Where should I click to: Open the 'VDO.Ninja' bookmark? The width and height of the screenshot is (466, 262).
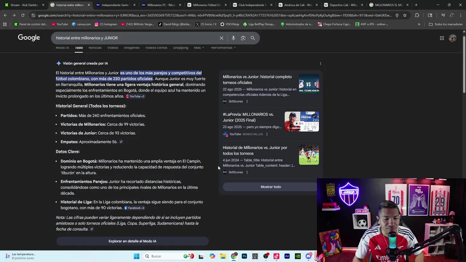(x=230, y=24)
